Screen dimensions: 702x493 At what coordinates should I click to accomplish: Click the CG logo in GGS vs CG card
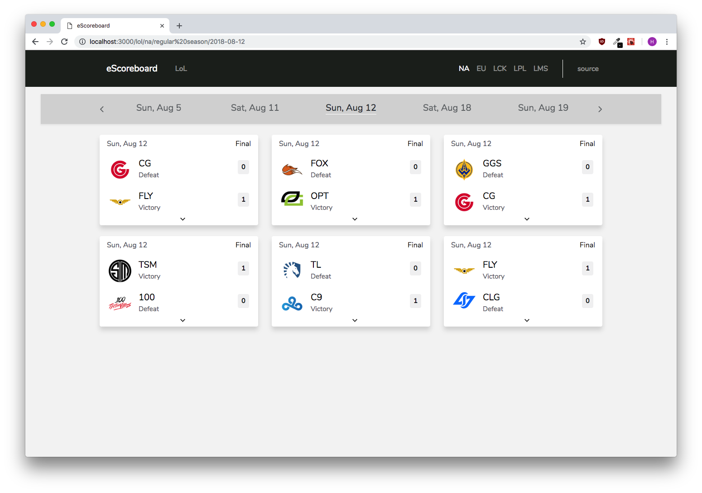coord(464,202)
